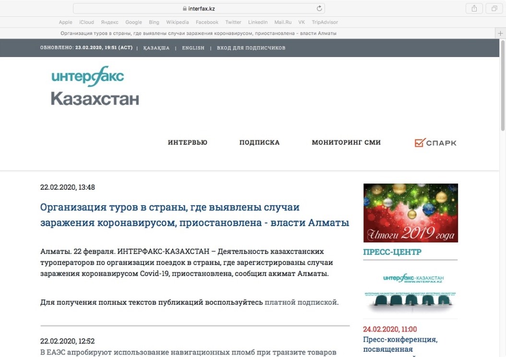Screen dimensions: 506x357
Task: Reload the page with the refresh icon
Action: (319, 9)
